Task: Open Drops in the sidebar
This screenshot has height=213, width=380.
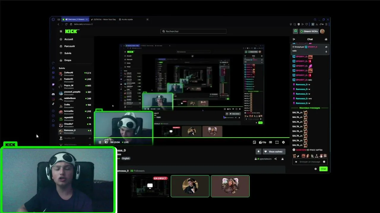Action: coord(66,60)
